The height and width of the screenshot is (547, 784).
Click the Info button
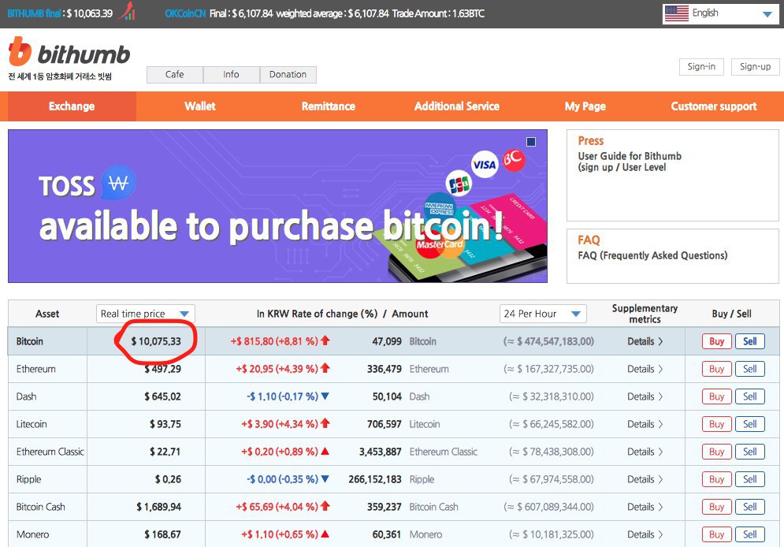[231, 75]
